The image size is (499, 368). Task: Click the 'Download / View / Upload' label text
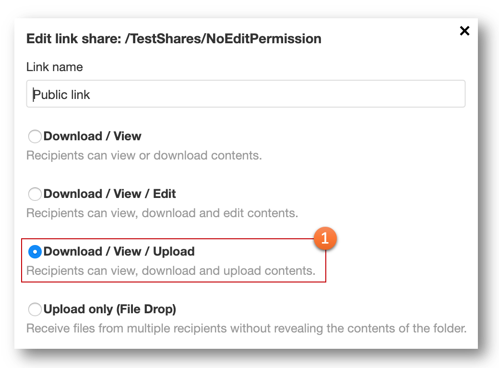[x=119, y=251]
